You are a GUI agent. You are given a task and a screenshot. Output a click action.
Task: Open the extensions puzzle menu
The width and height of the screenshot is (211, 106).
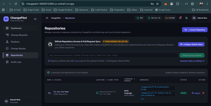[178, 4]
